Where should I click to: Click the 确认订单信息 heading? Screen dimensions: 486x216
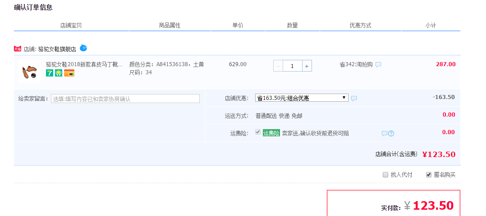coord(33,8)
